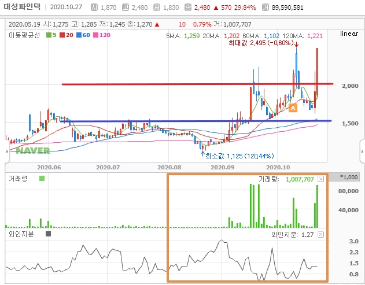Image resolution: width=365 pixels, height=285 pixels.
Task: Click the red 20-day moving average swatch
Action: [x=62, y=35]
